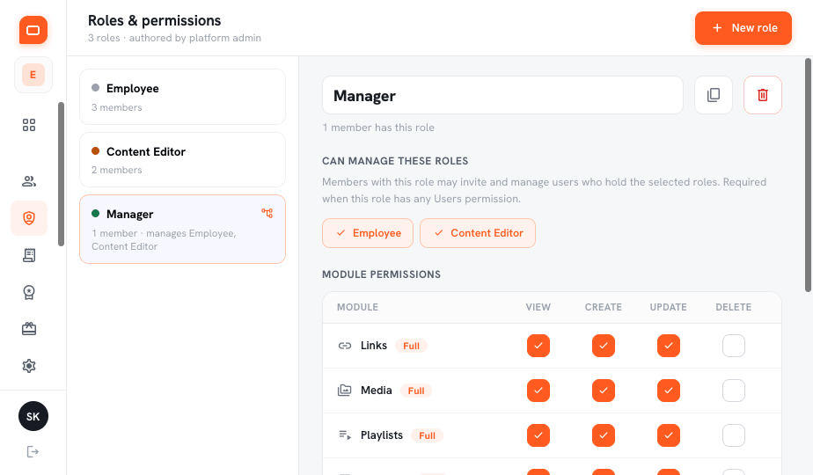Click the UPDATE column header
Viewport: 813px width, 475px height.
coord(669,307)
